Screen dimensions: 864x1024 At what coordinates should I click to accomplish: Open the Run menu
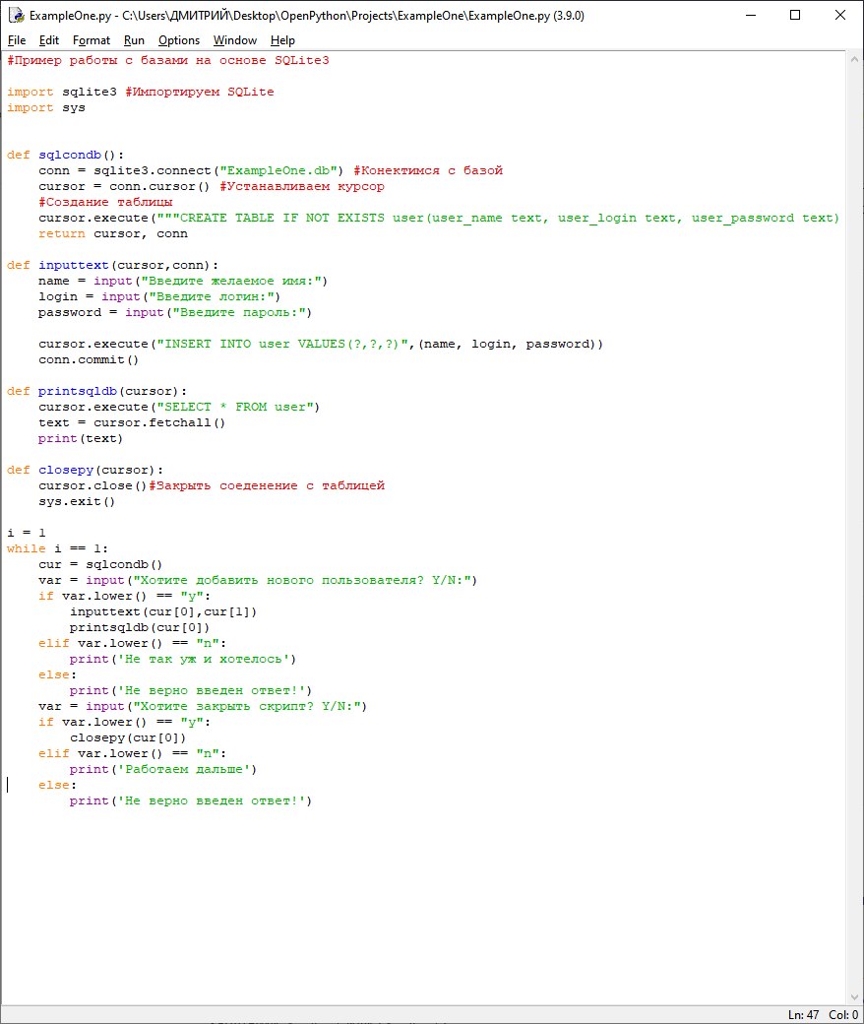[x=134, y=40]
